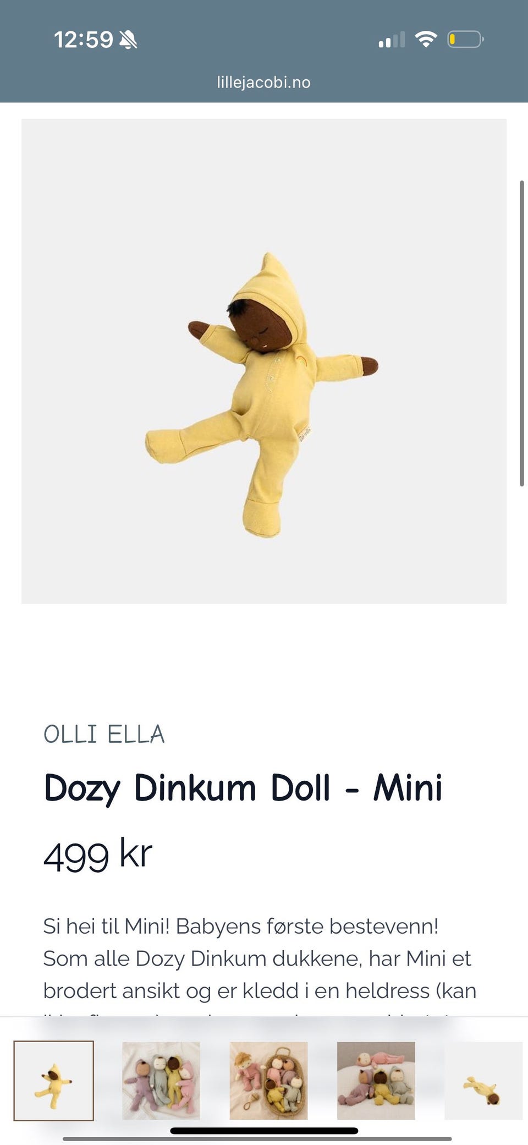
Task: Tap the Dozy Dinkum Doll - Mini title
Action: (243, 788)
